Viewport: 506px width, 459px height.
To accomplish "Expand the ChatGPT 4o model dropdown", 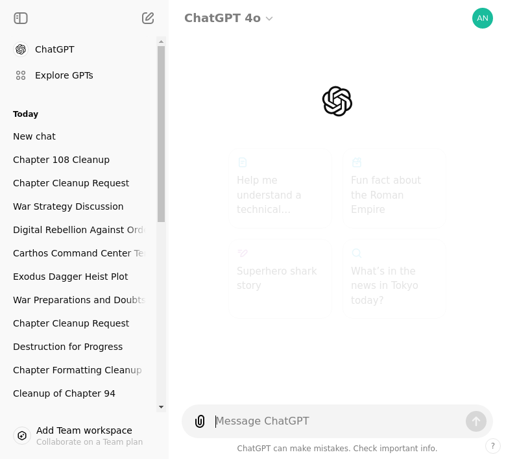I will click(x=229, y=18).
